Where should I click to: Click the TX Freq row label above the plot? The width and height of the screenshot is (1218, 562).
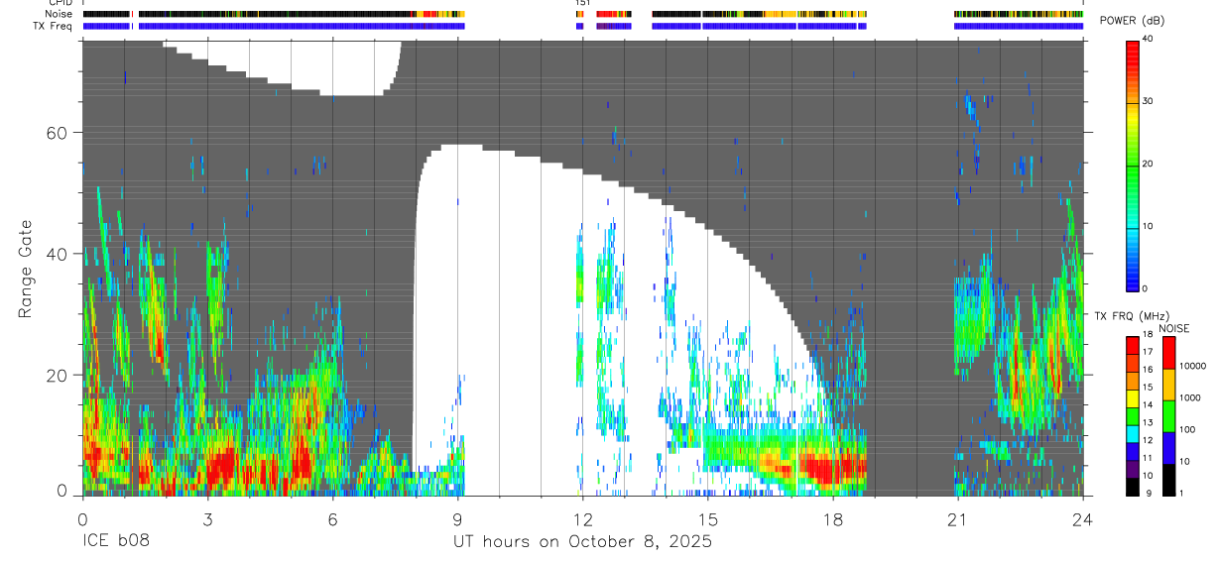54,26
